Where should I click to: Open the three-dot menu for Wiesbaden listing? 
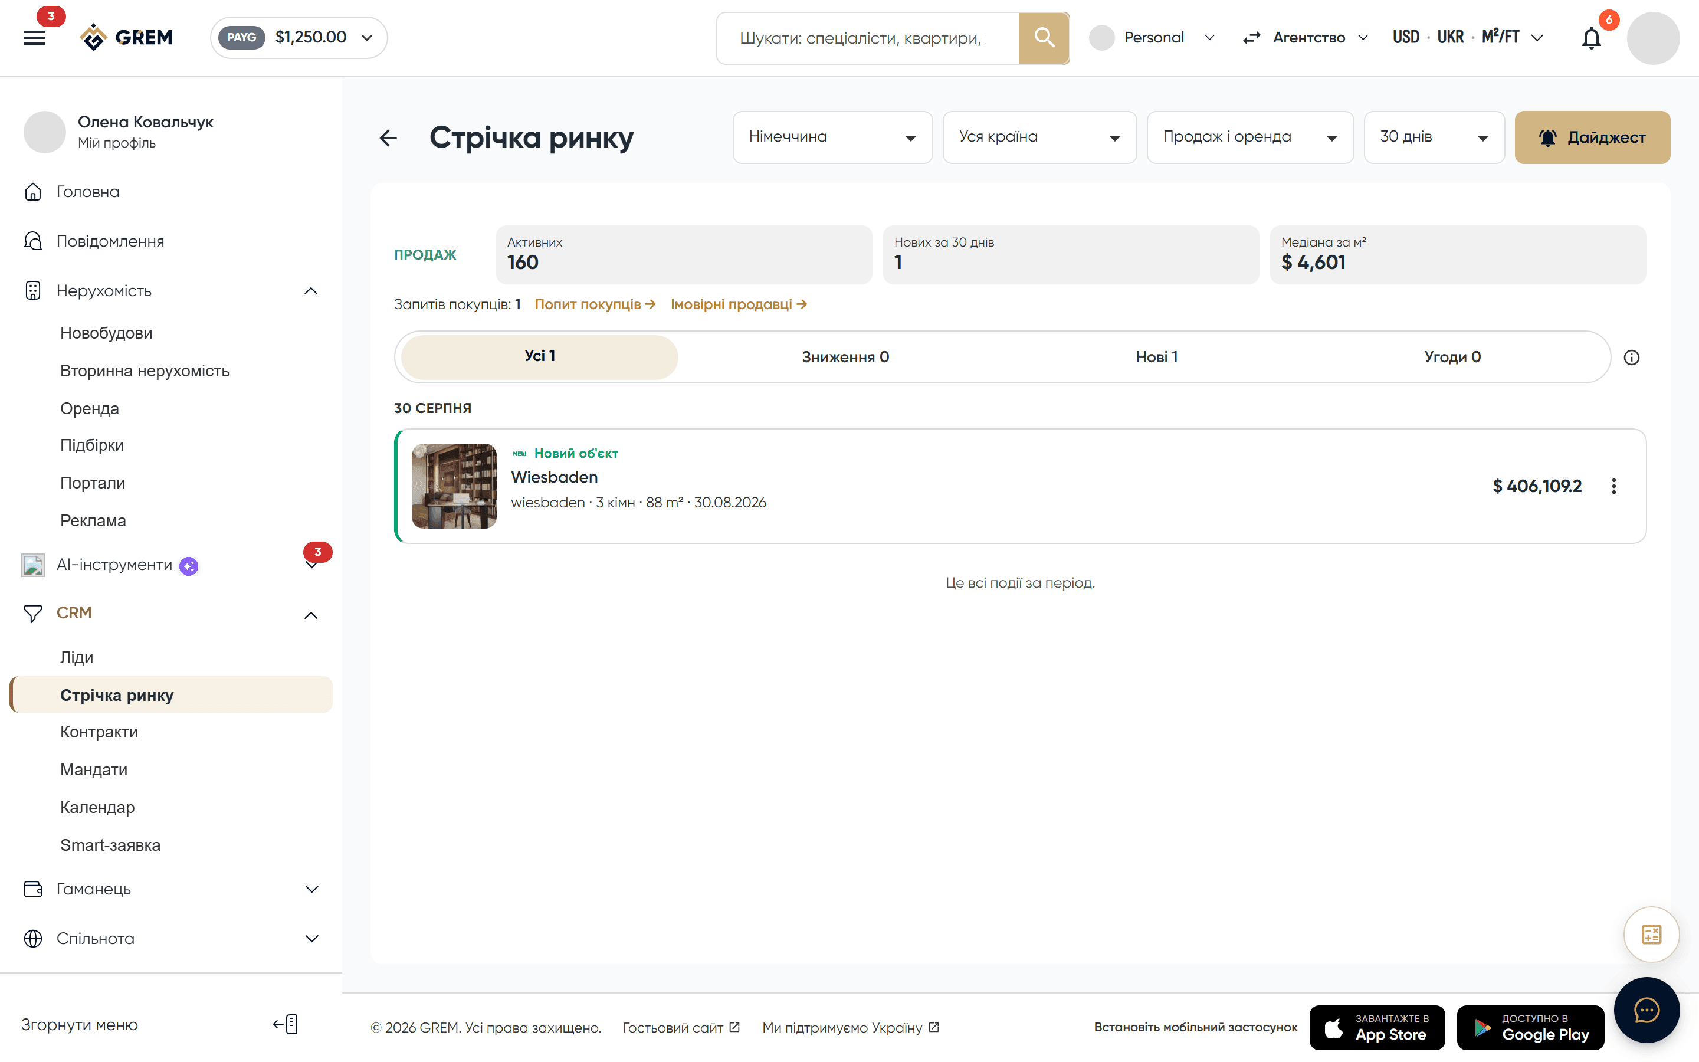coord(1613,486)
